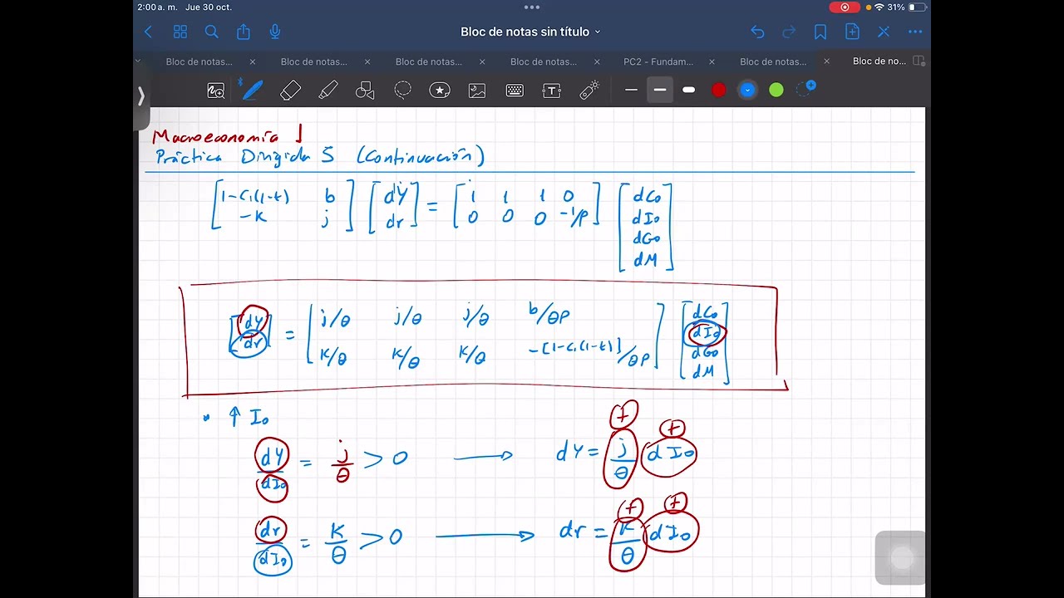Image resolution: width=1064 pixels, height=598 pixels.
Task: Tap the battery status at 31%
Action: pyautogui.click(x=907, y=7)
